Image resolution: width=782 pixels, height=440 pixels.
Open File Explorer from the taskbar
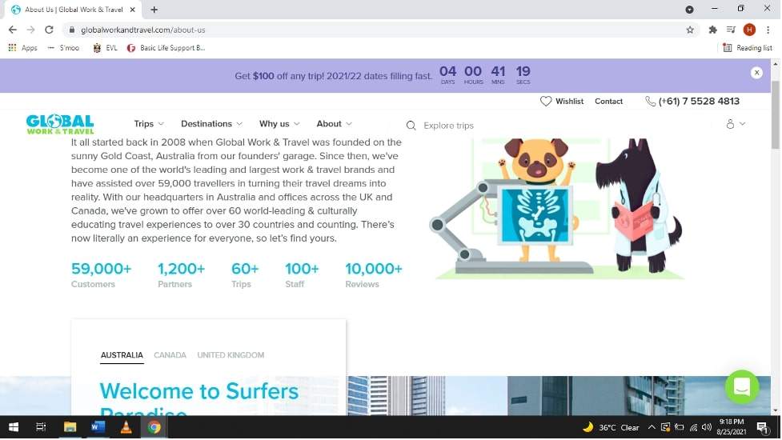(70, 427)
